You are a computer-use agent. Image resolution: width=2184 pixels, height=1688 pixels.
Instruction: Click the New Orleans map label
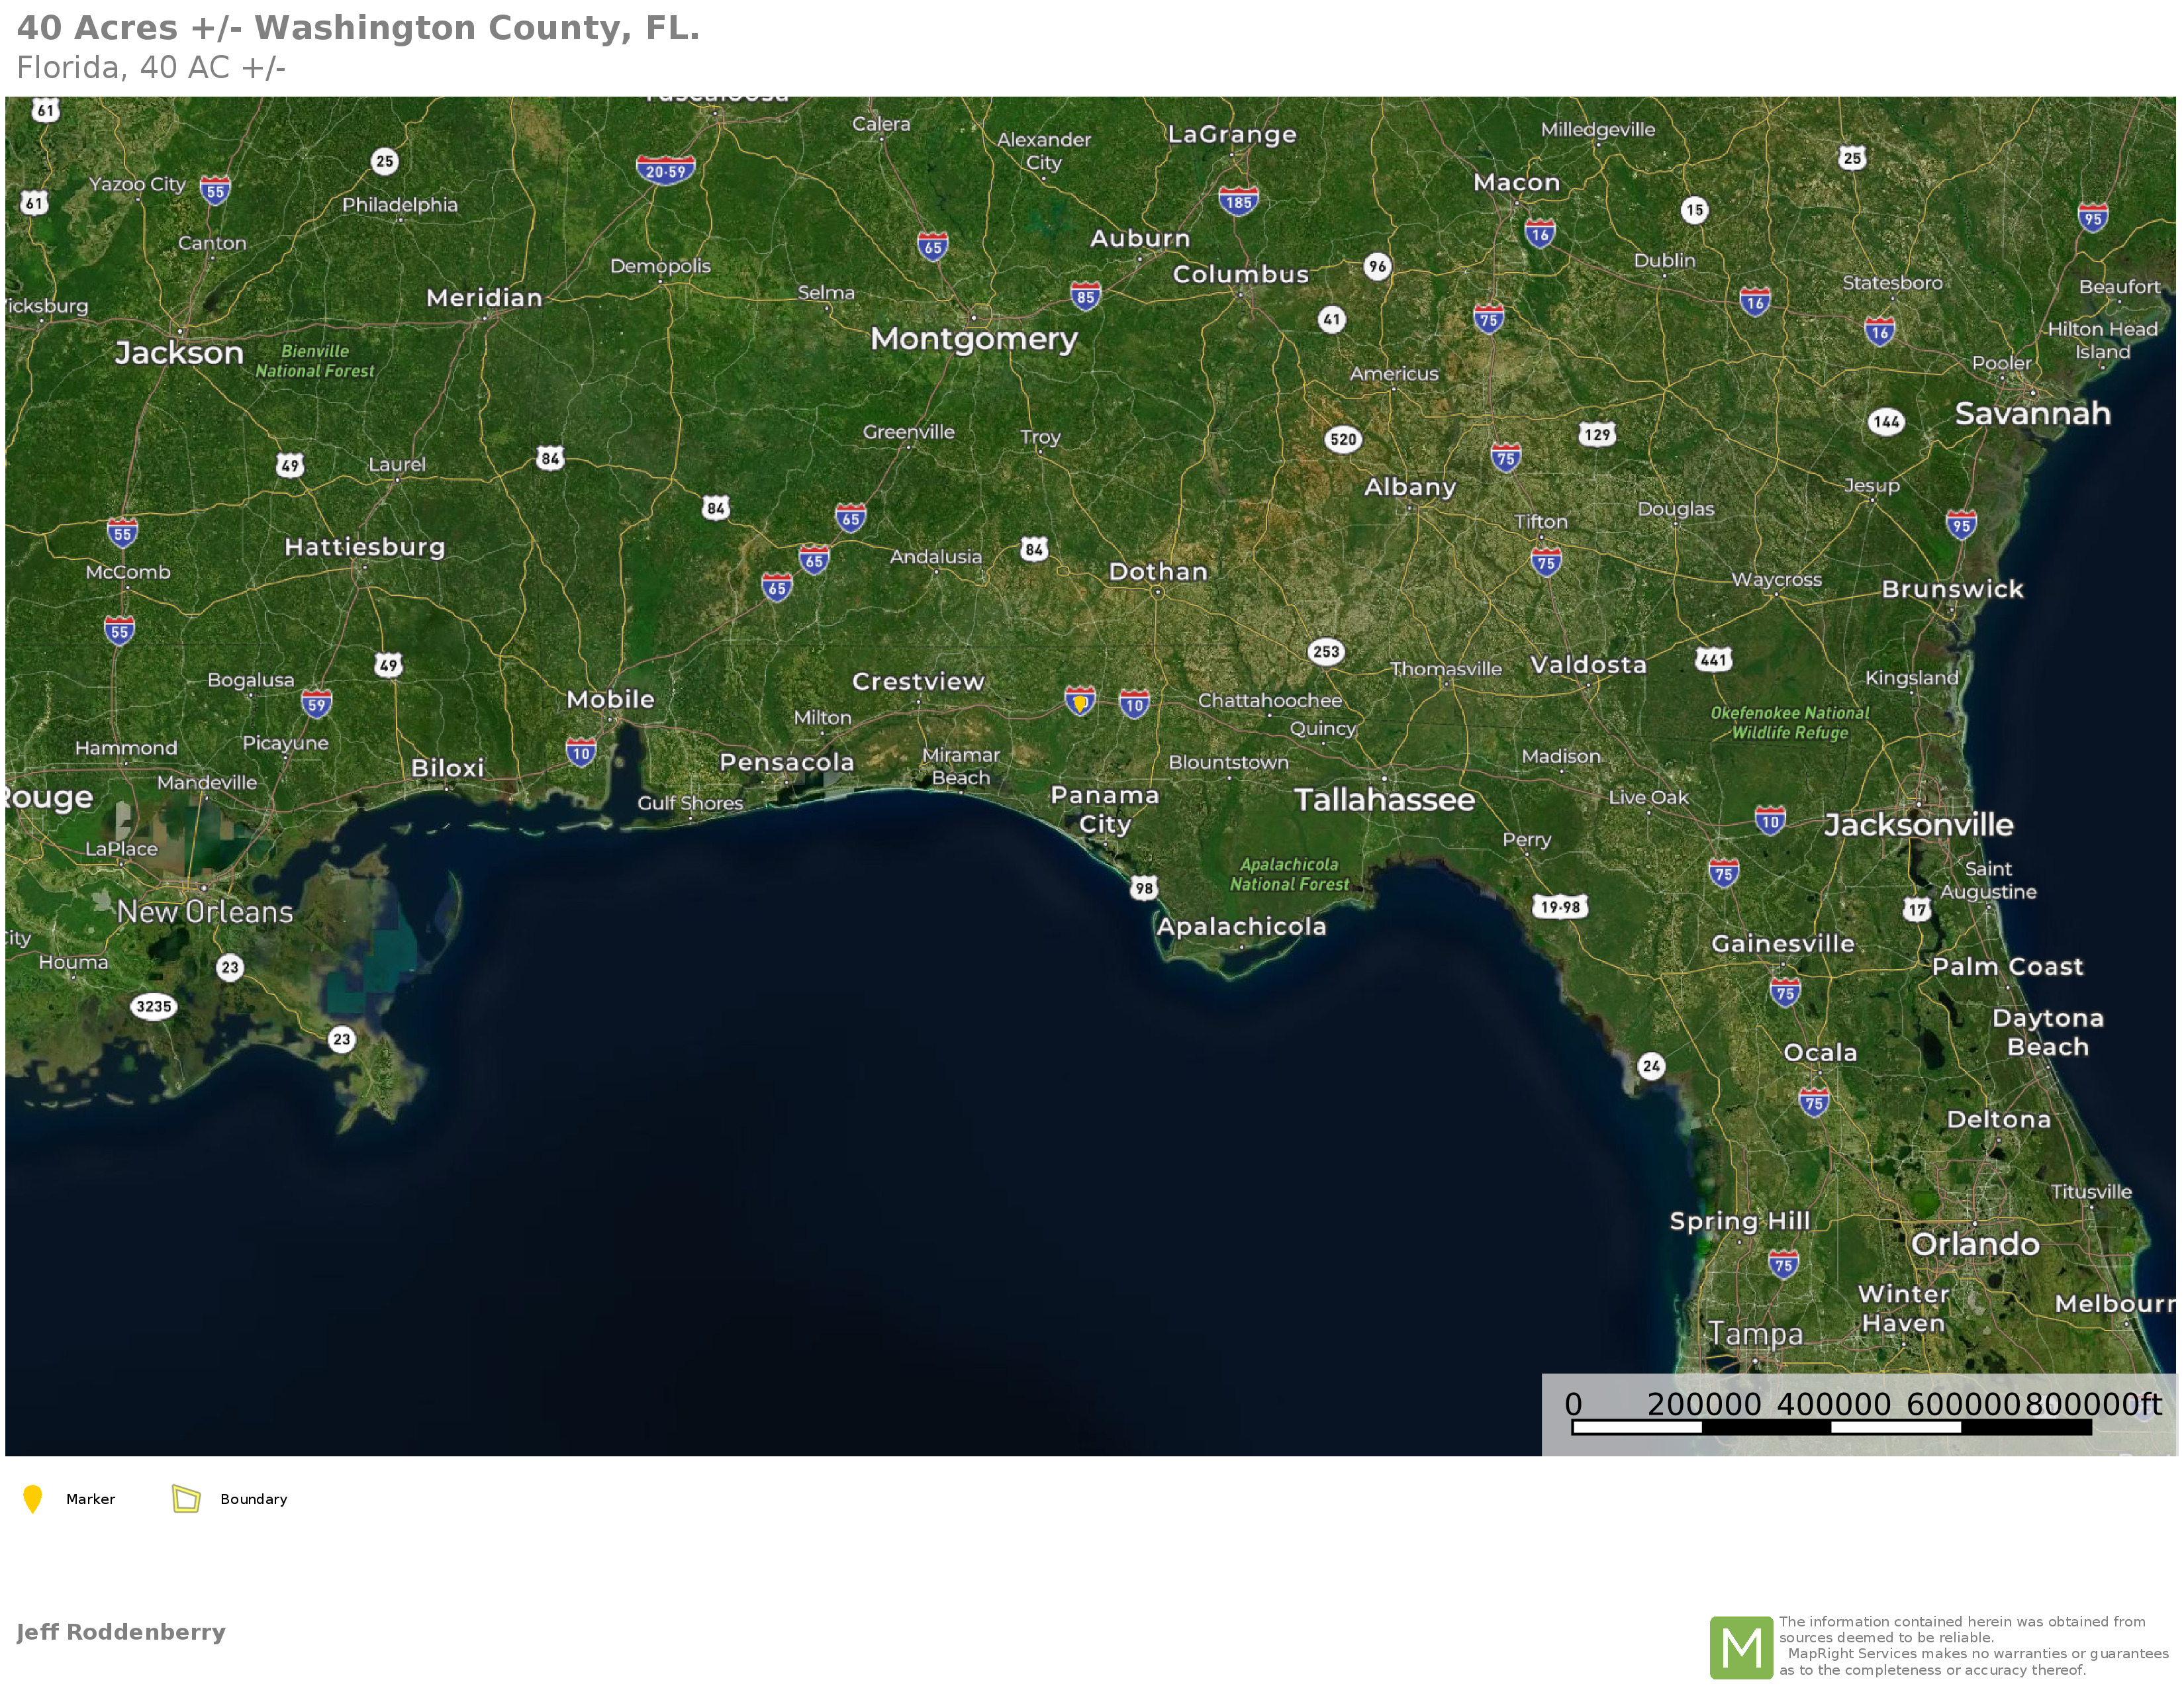coord(205,912)
